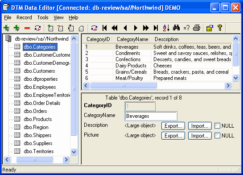Open the View menu
This screenshot has height=175, width=243.
[x=58, y=17]
